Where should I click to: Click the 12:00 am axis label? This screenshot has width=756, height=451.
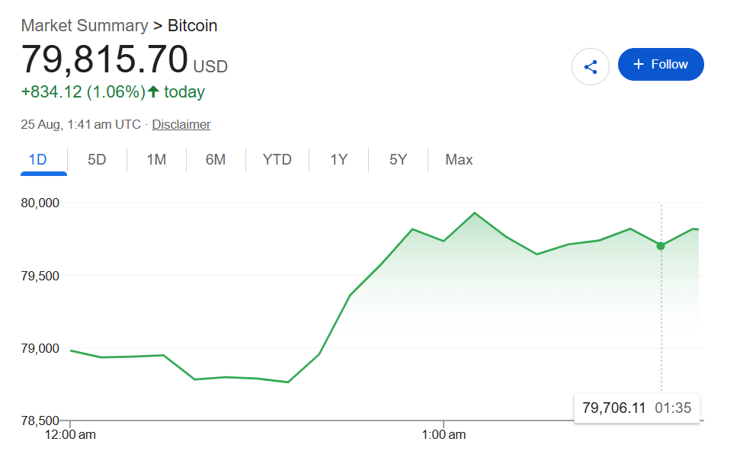pyautogui.click(x=70, y=434)
